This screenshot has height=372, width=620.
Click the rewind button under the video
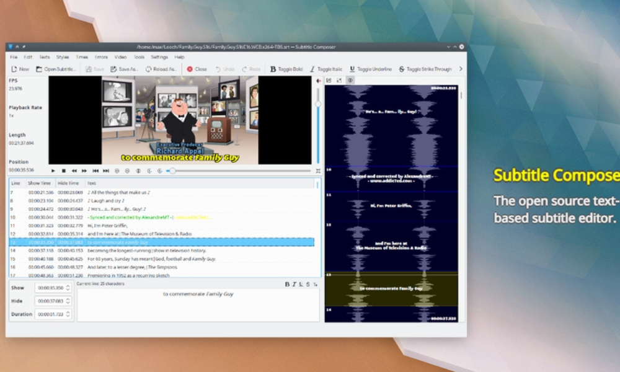click(x=74, y=170)
